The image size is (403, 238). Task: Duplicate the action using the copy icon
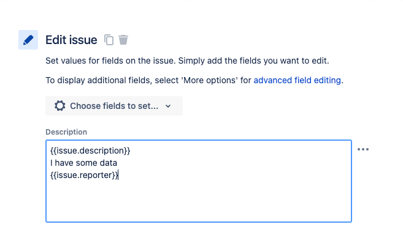point(109,40)
